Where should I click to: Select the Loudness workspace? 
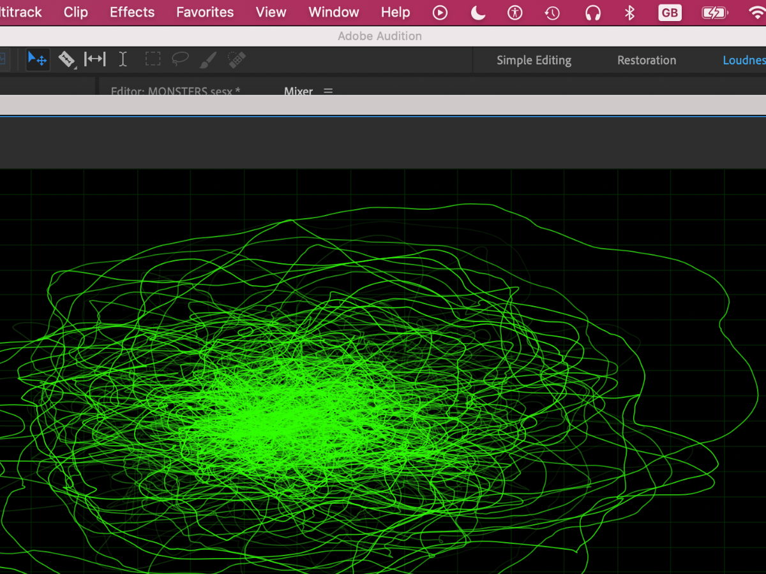click(x=744, y=61)
